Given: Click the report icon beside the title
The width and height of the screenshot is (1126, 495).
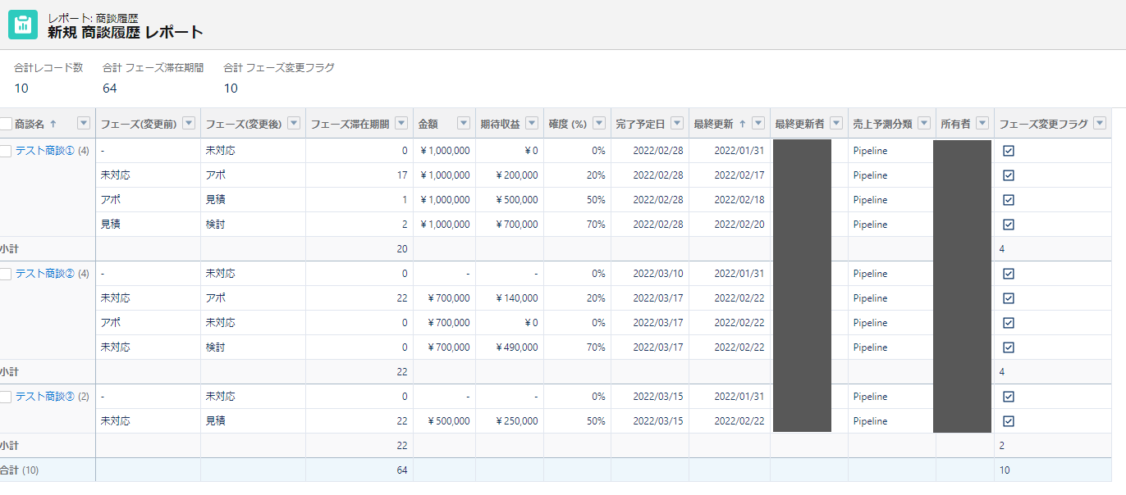Looking at the screenshot, I should (x=23, y=25).
